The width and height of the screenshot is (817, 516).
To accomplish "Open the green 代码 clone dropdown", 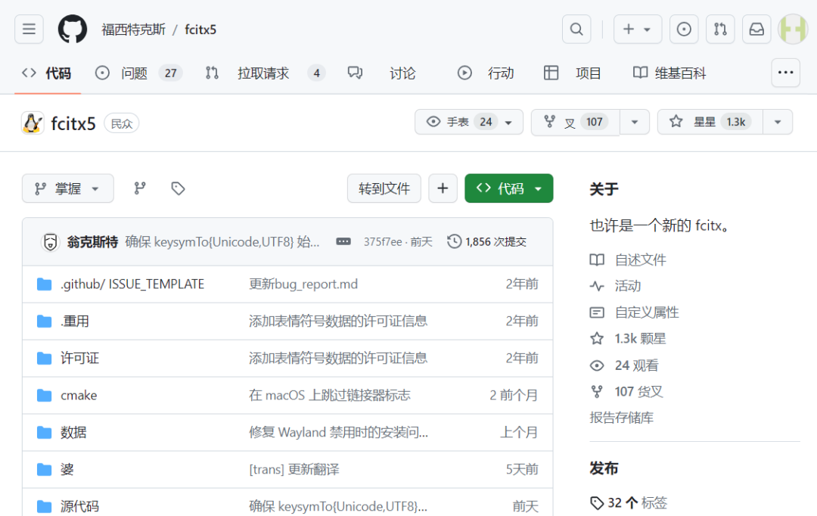I will [508, 188].
